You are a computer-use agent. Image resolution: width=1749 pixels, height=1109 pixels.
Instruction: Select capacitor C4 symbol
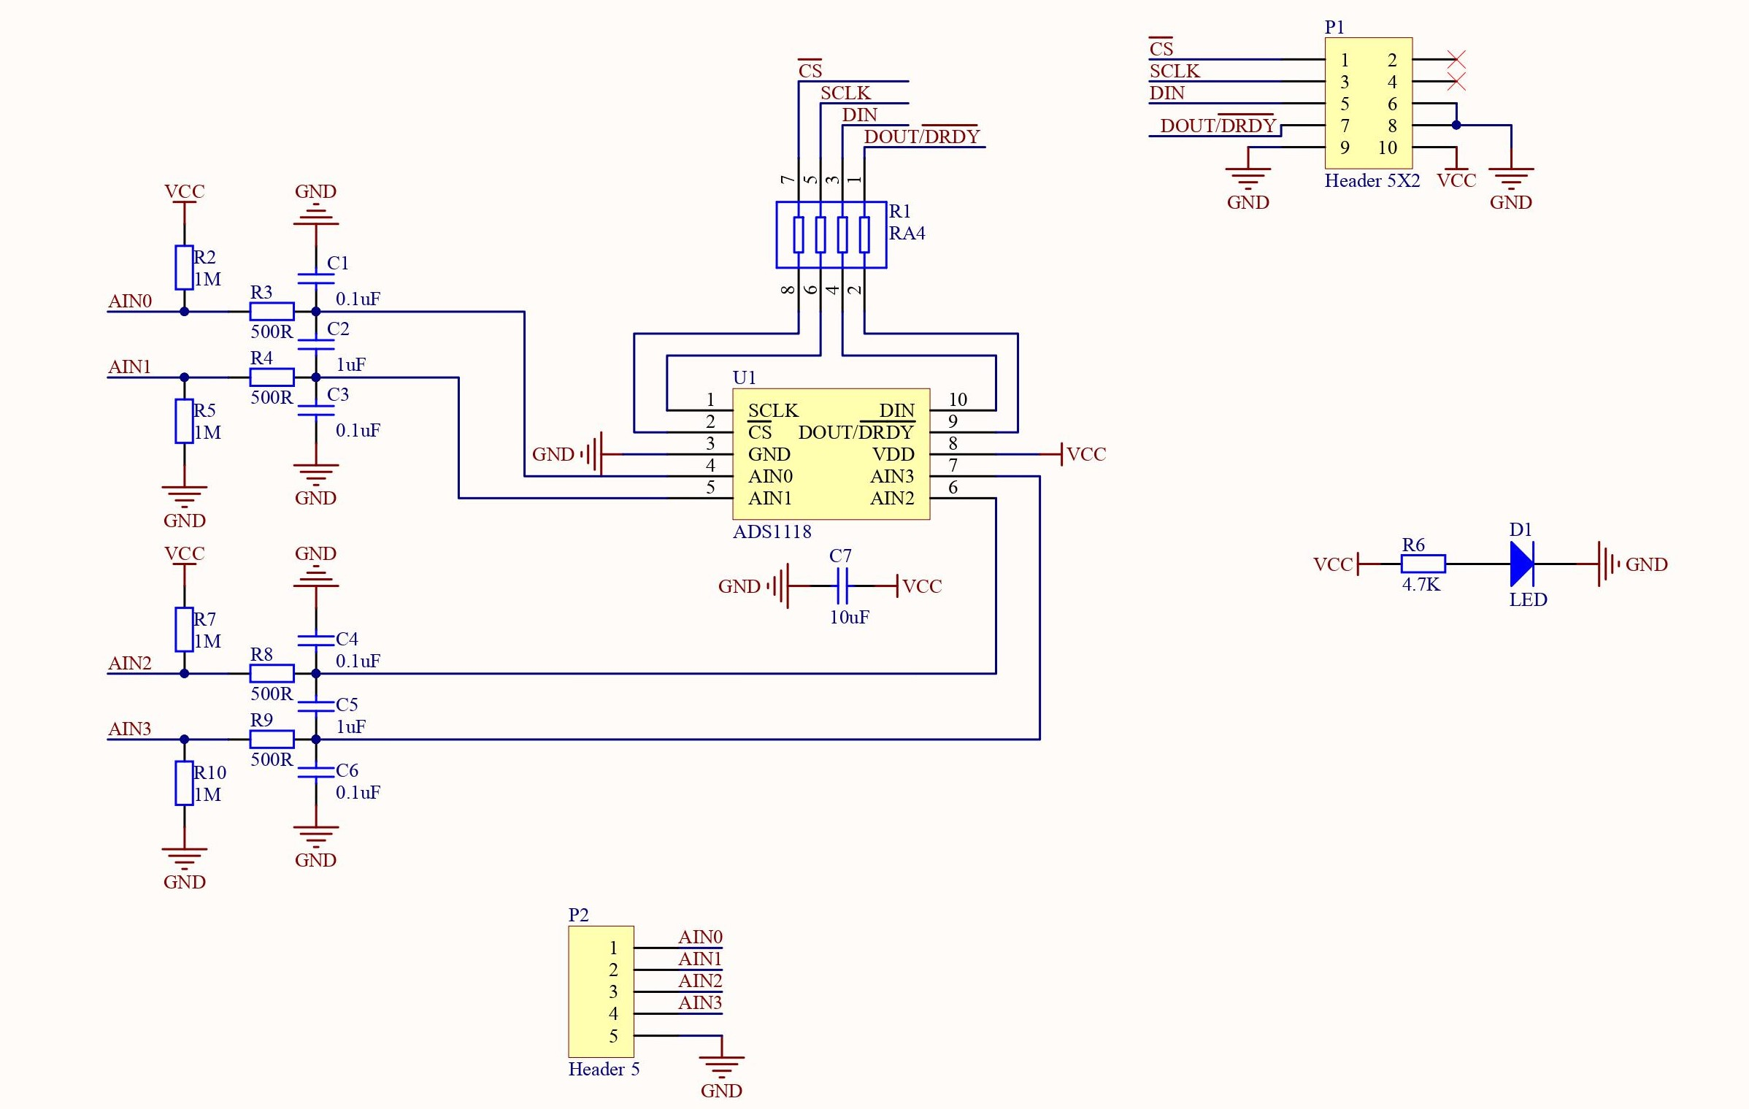coord(315,640)
